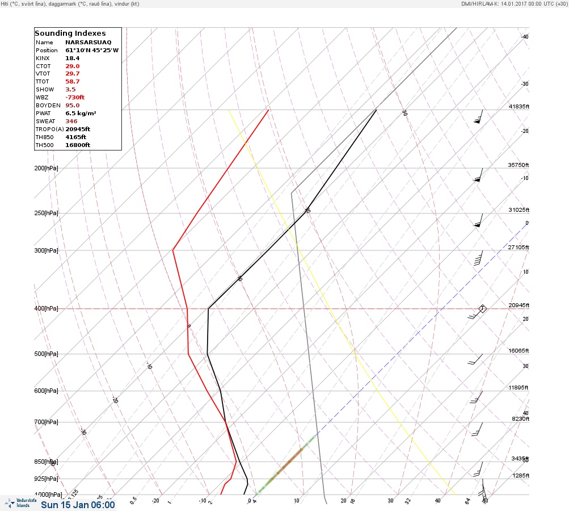Click the SWEAT value 346

71,122
